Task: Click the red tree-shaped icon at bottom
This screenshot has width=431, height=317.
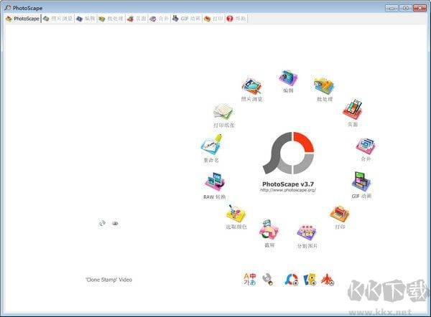Action: coord(328,280)
